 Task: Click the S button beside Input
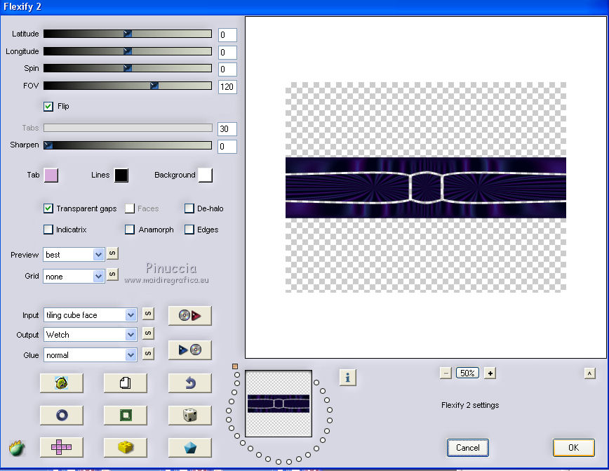point(148,314)
